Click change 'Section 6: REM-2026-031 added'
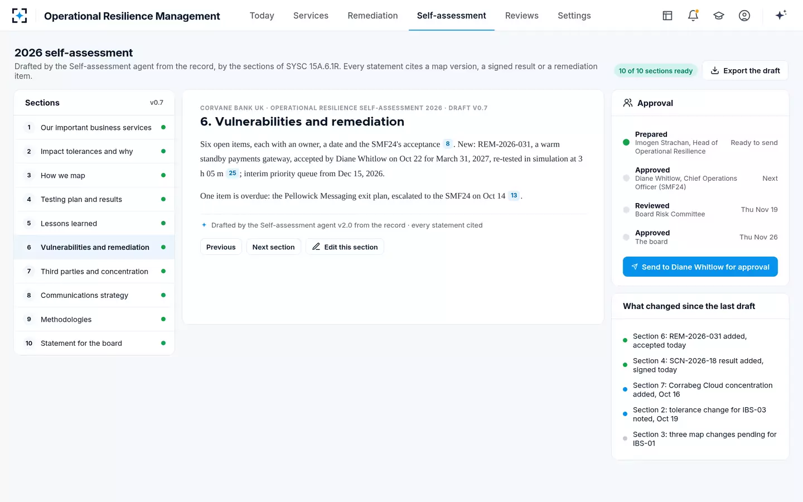The height and width of the screenshot is (502, 803). (700, 341)
